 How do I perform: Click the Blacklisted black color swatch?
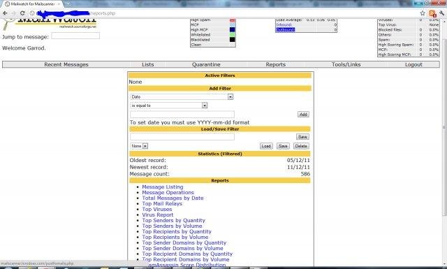click(233, 40)
